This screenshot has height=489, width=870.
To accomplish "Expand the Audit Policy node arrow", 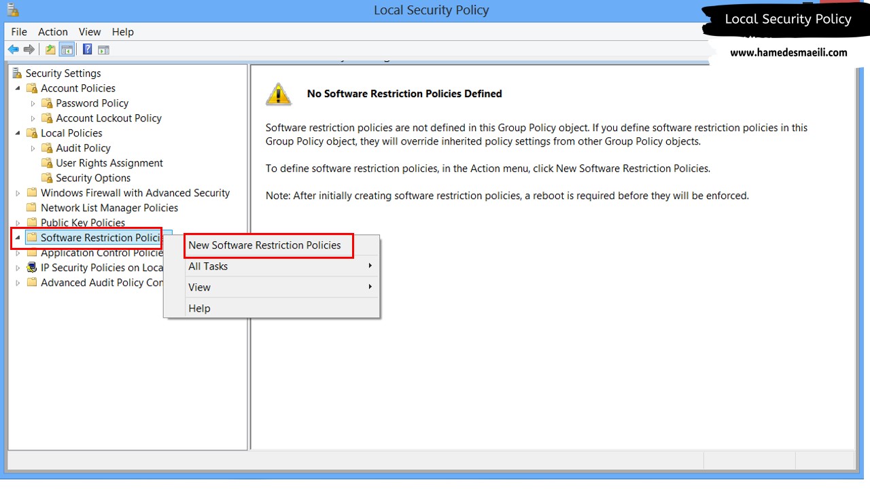I will [x=33, y=148].
